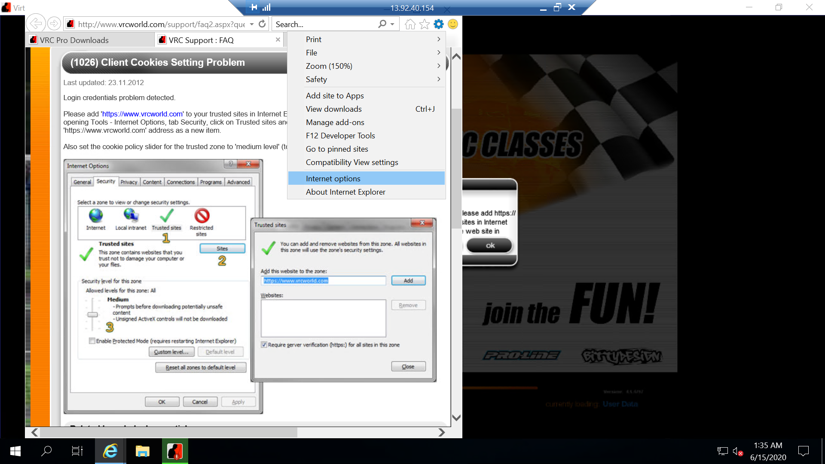Expand the Print submenu

pyautogui.click(x=367, y=39)
